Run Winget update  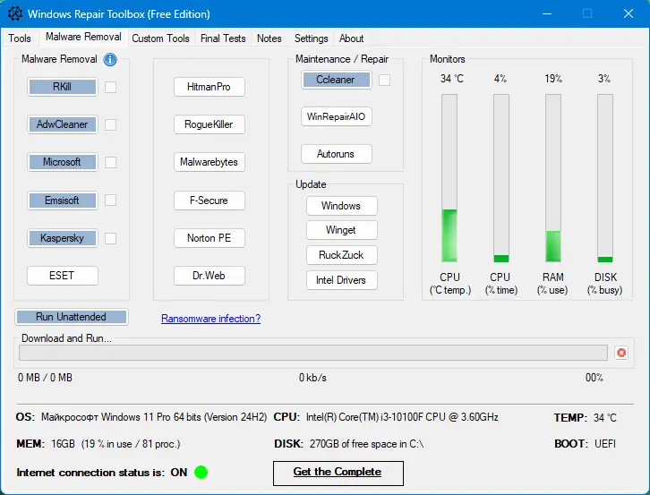pyautogui.click(x=342, y=230)
